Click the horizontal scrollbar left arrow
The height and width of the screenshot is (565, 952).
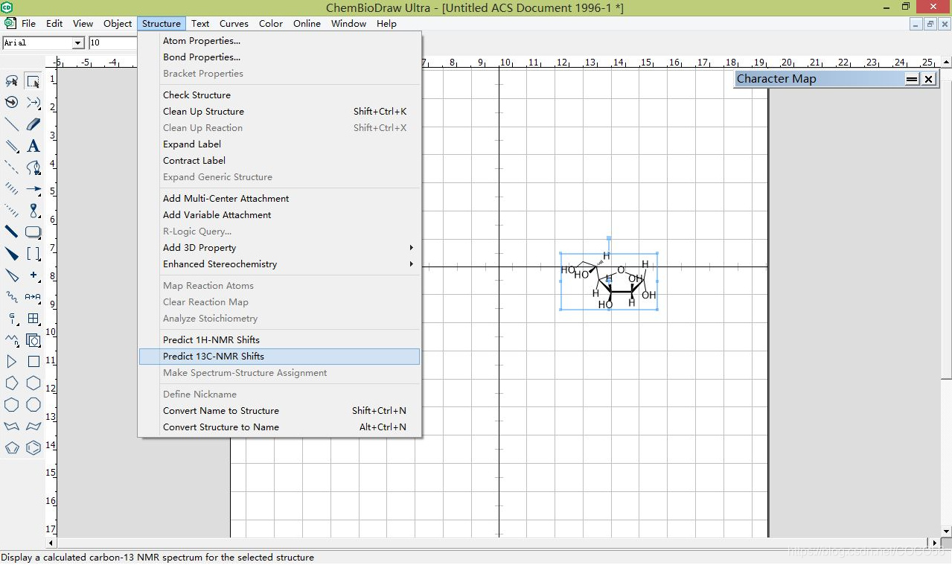(x=51, y=543)
